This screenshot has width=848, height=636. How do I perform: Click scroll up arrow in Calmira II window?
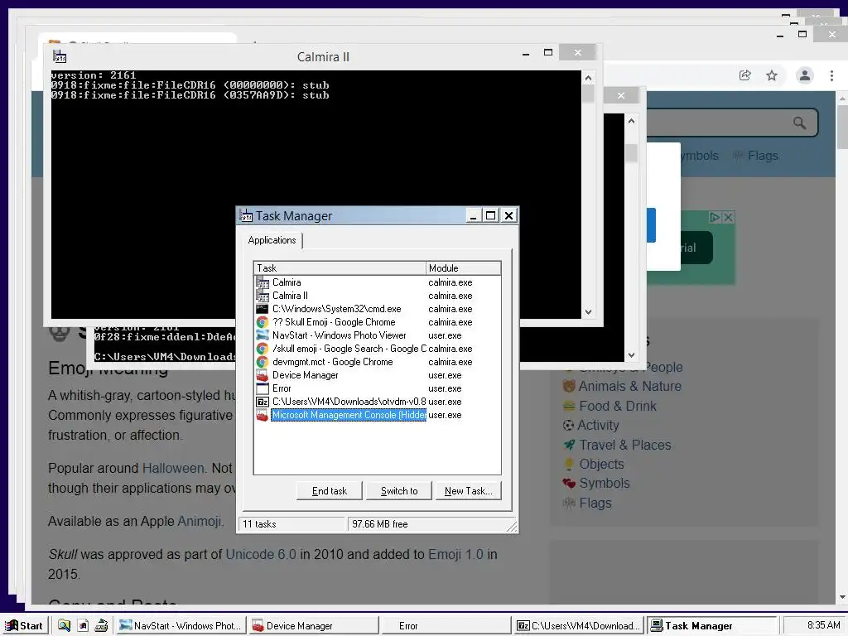(589, 78)
